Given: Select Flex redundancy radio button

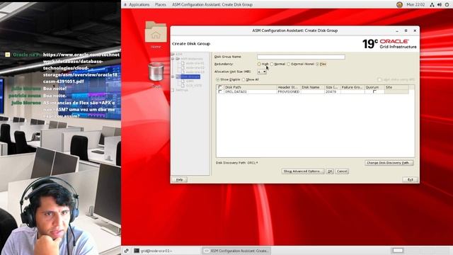Looking at the screenshot, I should 317,64.
